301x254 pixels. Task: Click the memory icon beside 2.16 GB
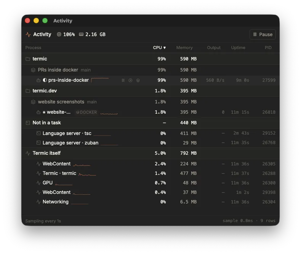(x=81, y=34)
